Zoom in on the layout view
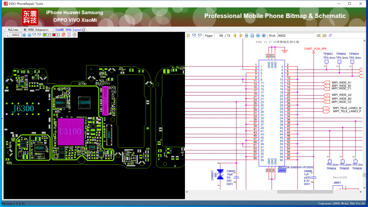368x207 pixels. 24,35
